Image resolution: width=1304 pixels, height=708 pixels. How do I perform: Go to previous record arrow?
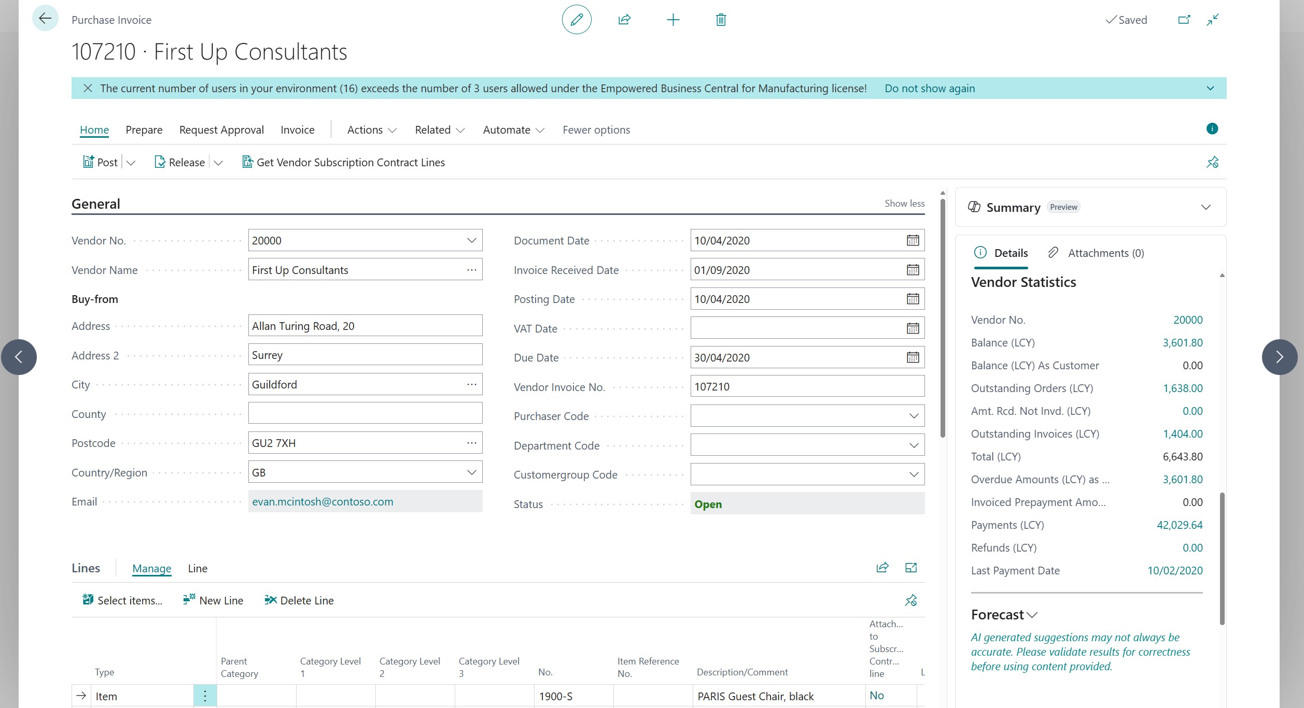click(19, 357)
